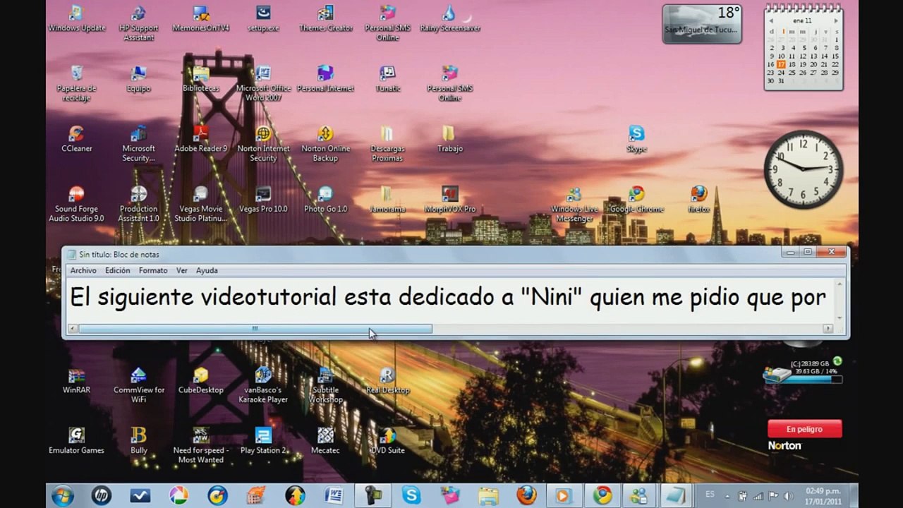
Task: Click the Norton En peligro button
Action: click(805, 429)
